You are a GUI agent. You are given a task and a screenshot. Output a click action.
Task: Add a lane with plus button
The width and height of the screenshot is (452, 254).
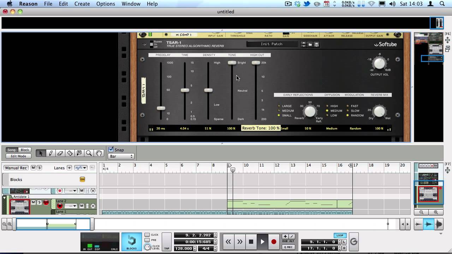pos(69,168)
